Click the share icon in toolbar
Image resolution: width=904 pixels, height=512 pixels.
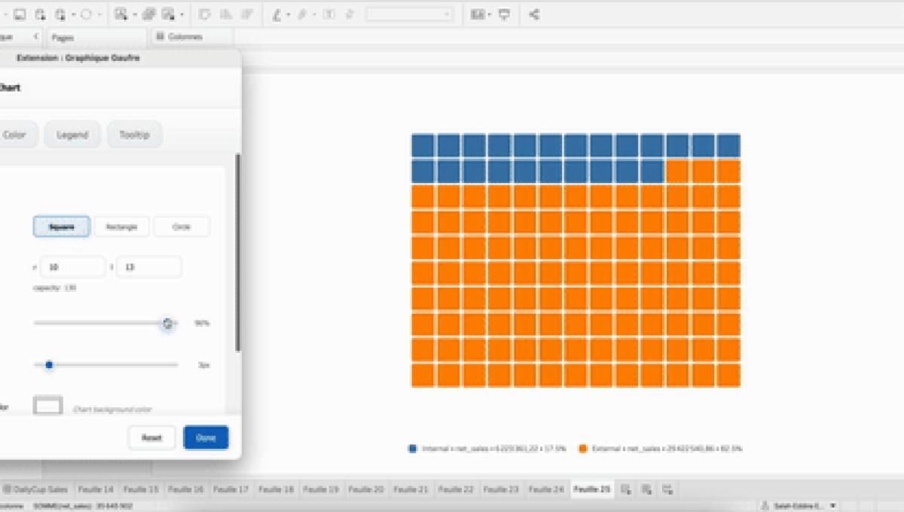[x=534, y=14]
